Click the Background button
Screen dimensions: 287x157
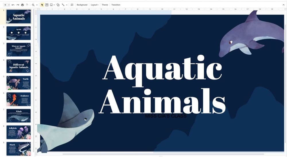(x=82, y=5)
